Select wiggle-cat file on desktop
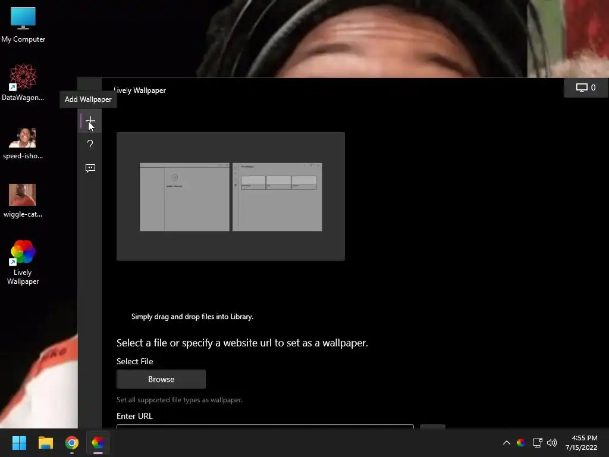609x457 pixels. [x=23, y=201]
